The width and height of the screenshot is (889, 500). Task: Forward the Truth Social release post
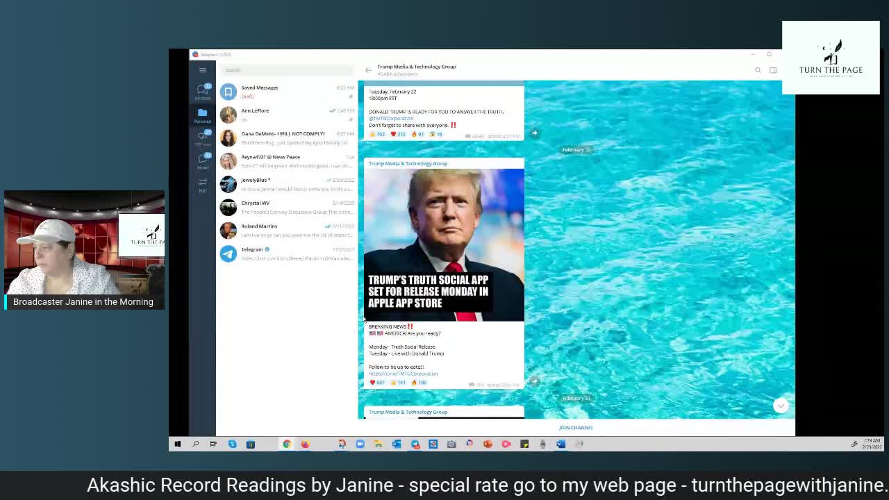point(534,381)
